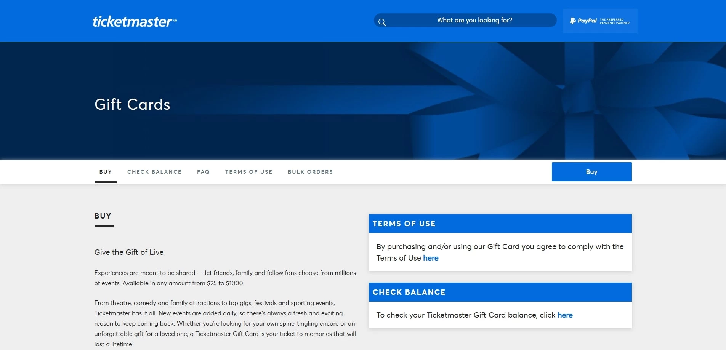This screenshot has width=726, height=350.
Task: Open the PayPal preferred payments partner banner
Action: [x=599, y=21]
